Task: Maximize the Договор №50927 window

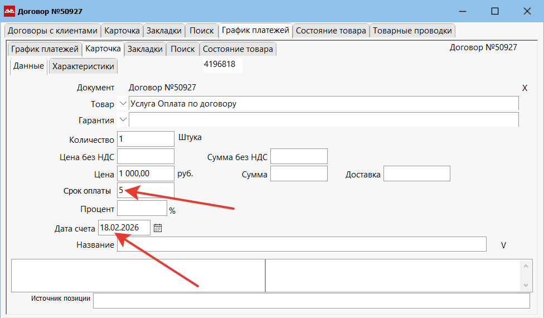Action: [x=494, y=11]
